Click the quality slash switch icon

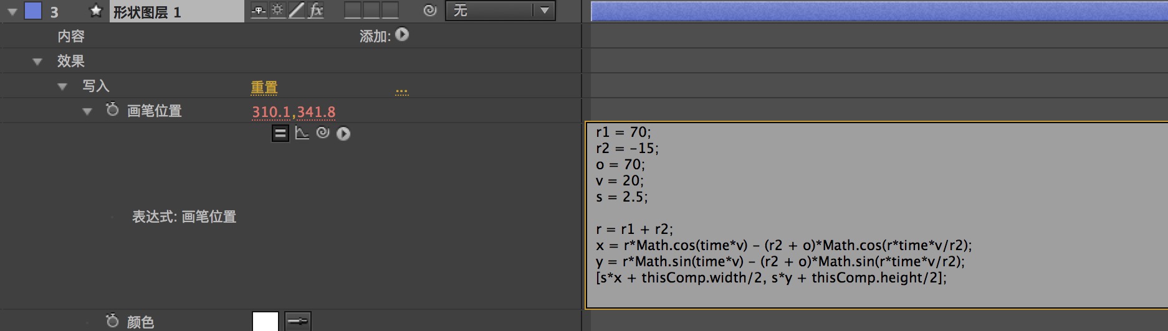pos(297,10)
